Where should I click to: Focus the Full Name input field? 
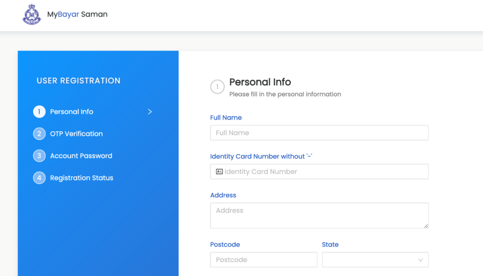[319, 133]
